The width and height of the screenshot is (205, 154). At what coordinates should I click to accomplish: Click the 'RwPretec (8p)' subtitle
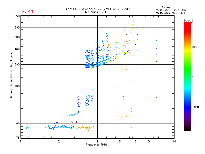pyautogui.click(x=97, y=12)
